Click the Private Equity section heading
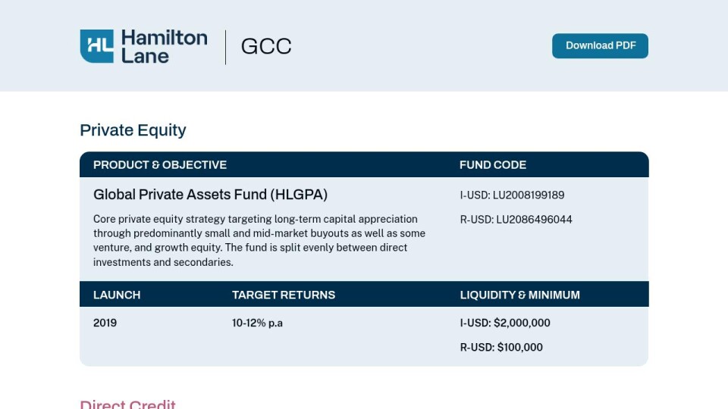Screen dimensions: 728x409 (133, 130)
